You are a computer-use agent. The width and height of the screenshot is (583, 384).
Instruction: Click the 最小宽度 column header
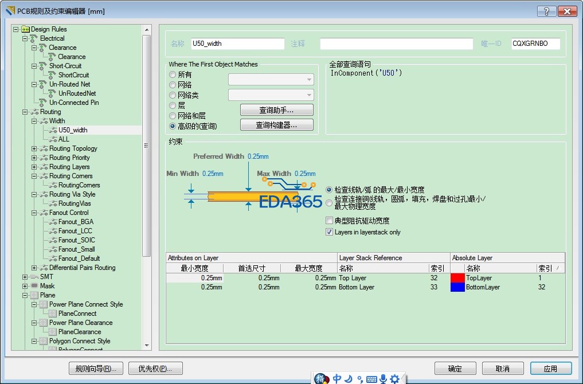tap(194, 268)
